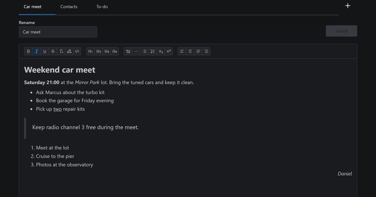Click the Saved button

pos(342,31)
